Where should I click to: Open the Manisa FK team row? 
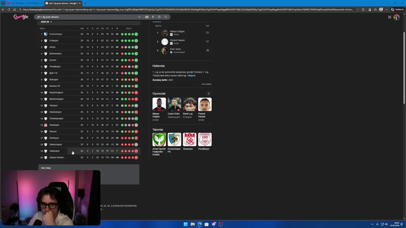(x=89, y=86)
